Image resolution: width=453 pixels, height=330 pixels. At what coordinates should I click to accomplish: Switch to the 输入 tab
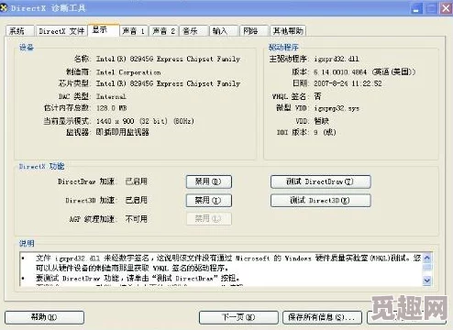[224, 31]
